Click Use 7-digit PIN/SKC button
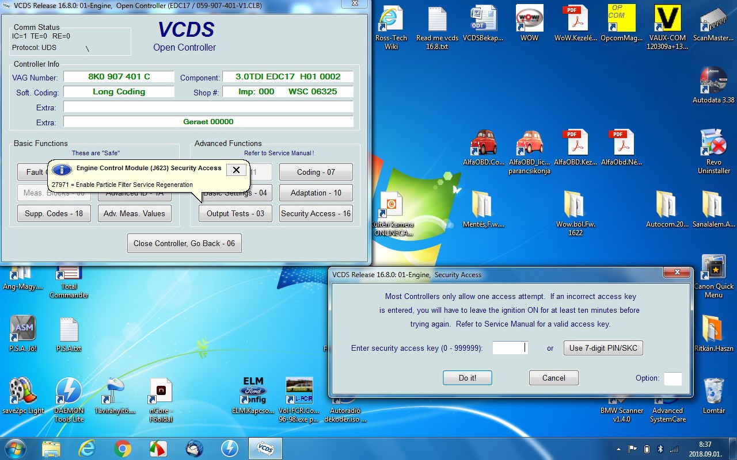Image resolution: width=737 pixels, height=460 pixels. click(603, 348)
